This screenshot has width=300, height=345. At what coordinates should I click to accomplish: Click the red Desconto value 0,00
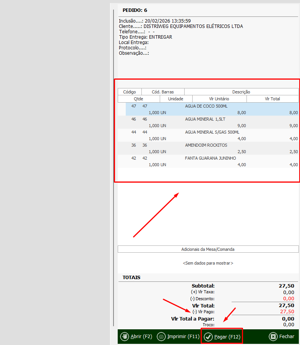click(x=289, y=299)
